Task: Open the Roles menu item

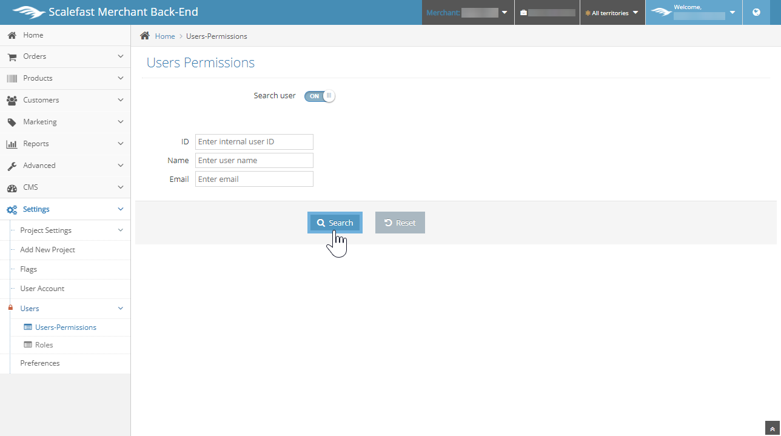Action: tap(44, 345)
